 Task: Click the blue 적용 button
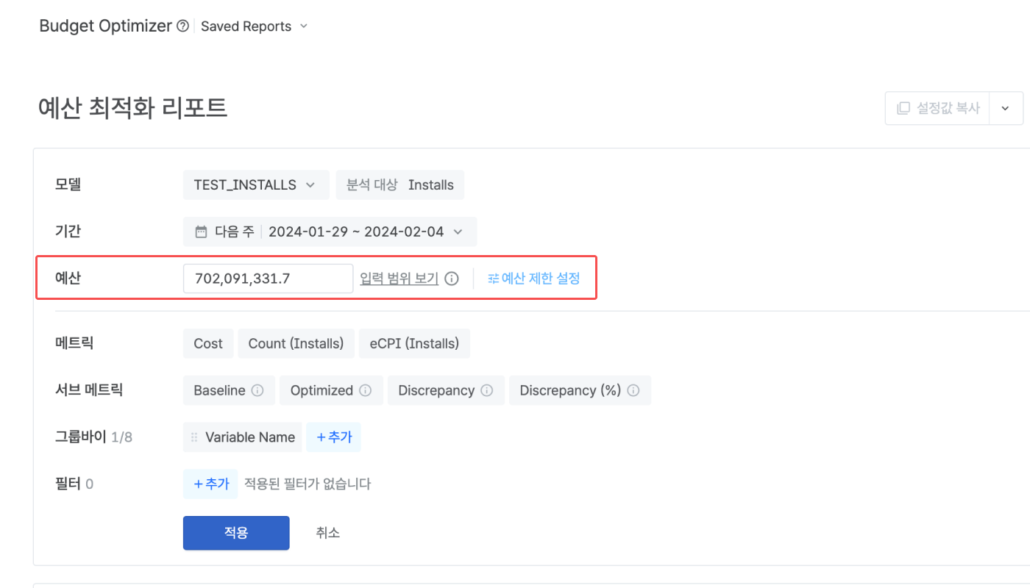[236, 533]
